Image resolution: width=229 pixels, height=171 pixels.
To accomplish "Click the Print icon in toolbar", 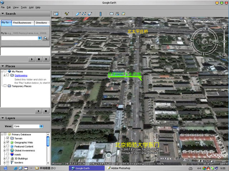I will [x=117, y=14].
